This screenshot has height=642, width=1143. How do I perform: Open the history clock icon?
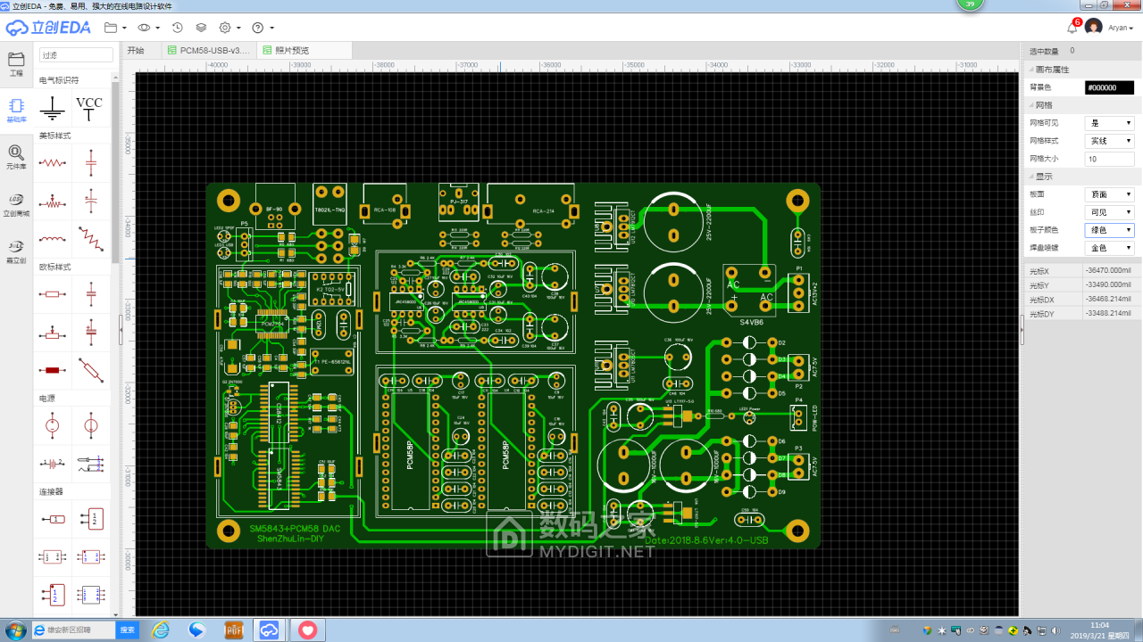pyautogui.click(x=178, y=28)
